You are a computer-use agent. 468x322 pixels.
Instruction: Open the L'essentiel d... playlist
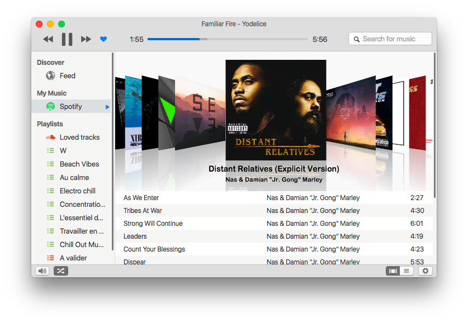[x=71, y=218]
